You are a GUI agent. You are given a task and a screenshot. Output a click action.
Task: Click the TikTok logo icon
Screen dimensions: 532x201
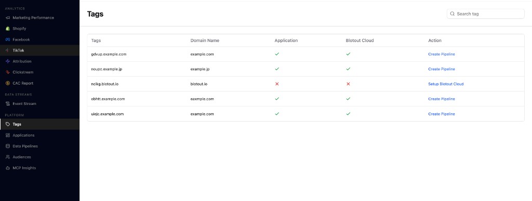coord(8,50)
